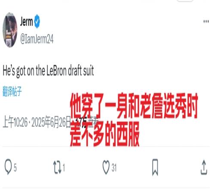Viewport: 215px width, 189px height.
Task: Click the repost arrows icon
Action: click(x=57, y=168)
